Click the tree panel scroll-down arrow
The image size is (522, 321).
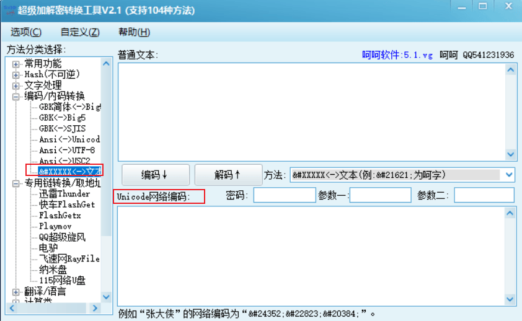[x=106, y=297]
